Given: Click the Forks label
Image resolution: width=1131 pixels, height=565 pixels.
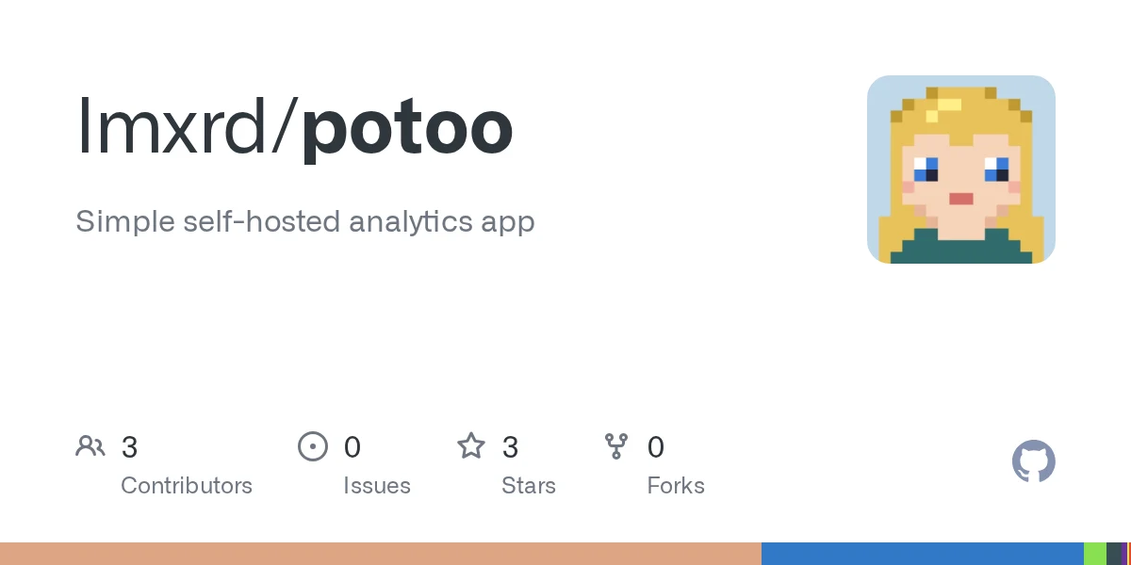Looking at the screenshot, I should [676, 486].
